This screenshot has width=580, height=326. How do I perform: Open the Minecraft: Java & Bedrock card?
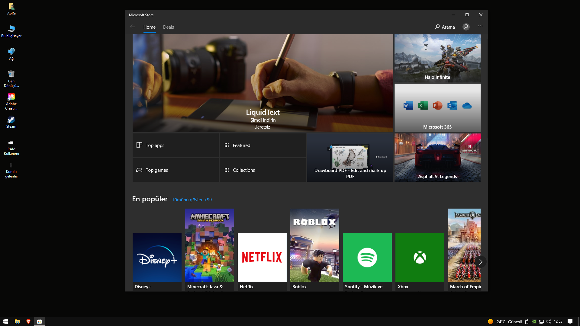point(210,250)
